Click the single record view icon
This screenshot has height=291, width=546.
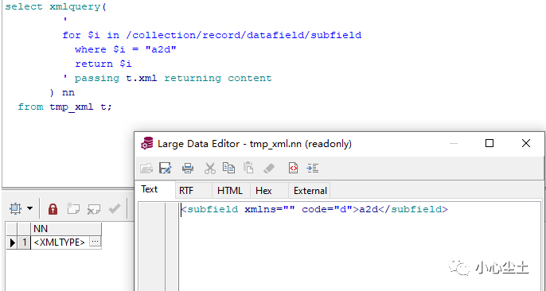[x=16, y=208]
